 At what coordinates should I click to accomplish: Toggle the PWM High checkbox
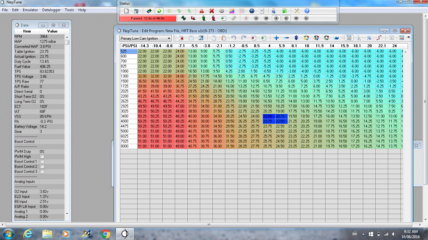[42, 157]
